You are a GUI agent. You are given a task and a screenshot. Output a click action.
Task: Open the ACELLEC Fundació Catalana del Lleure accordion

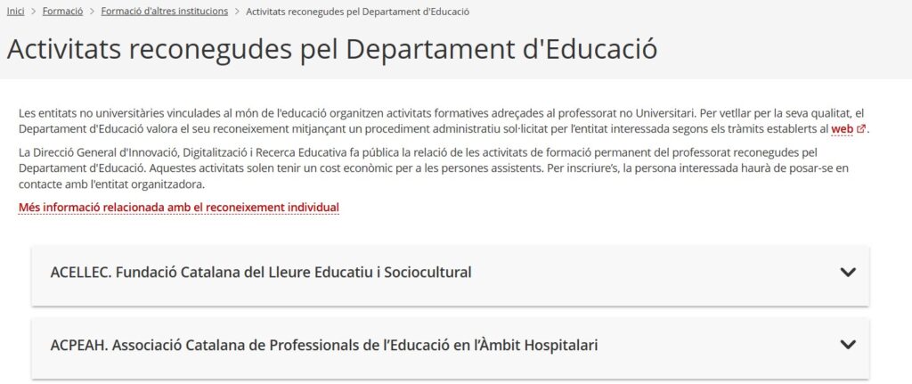pyautogui.click(x=261, y=272)
